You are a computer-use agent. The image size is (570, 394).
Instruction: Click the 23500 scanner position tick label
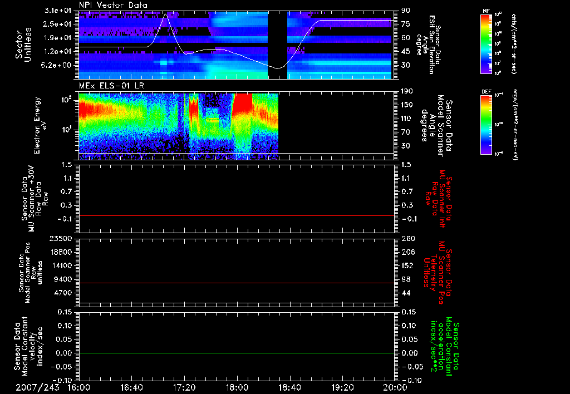coord(62,238)
